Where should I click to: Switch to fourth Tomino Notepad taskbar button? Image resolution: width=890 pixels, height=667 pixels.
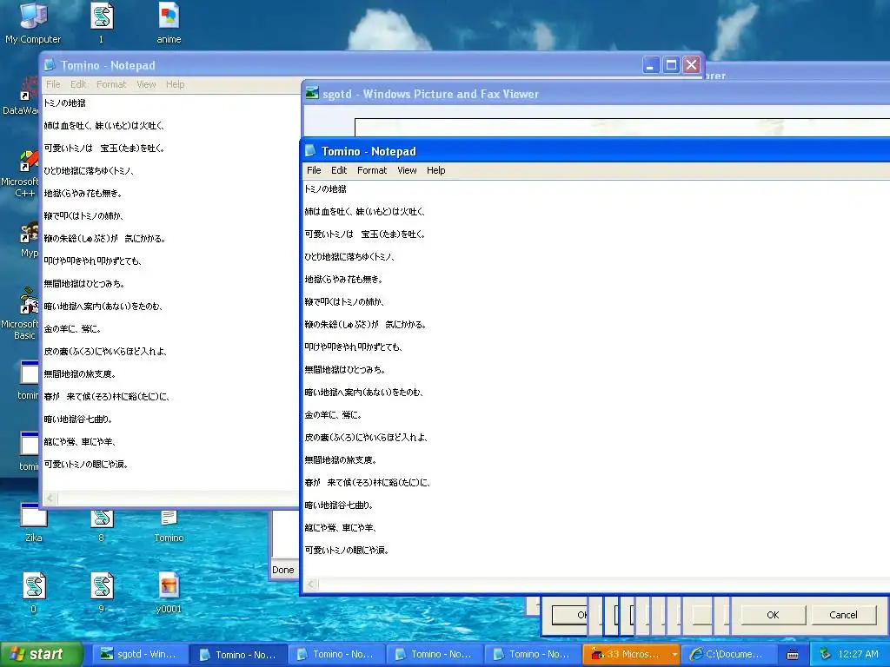click(x=532, y=654)
